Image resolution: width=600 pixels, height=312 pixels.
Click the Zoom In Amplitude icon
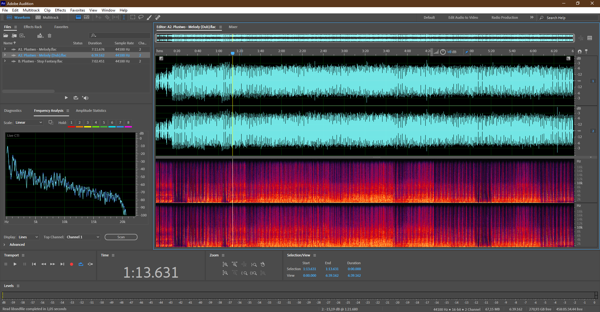pos(225,265)
